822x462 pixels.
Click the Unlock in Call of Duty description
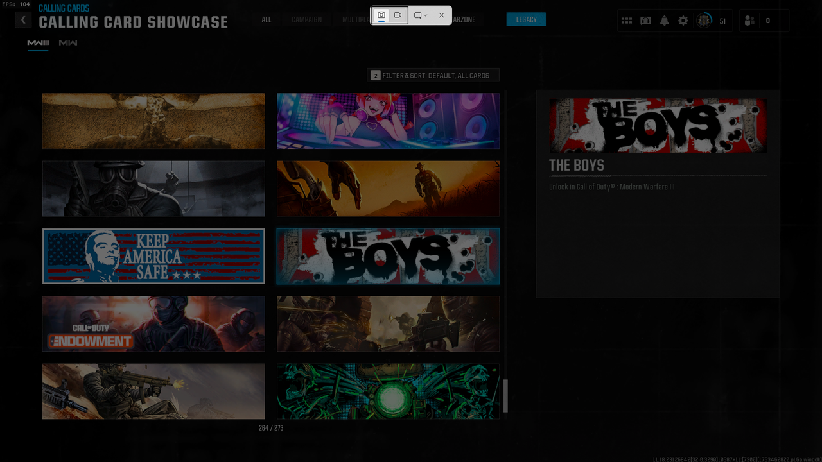click(x=611, y=187)
